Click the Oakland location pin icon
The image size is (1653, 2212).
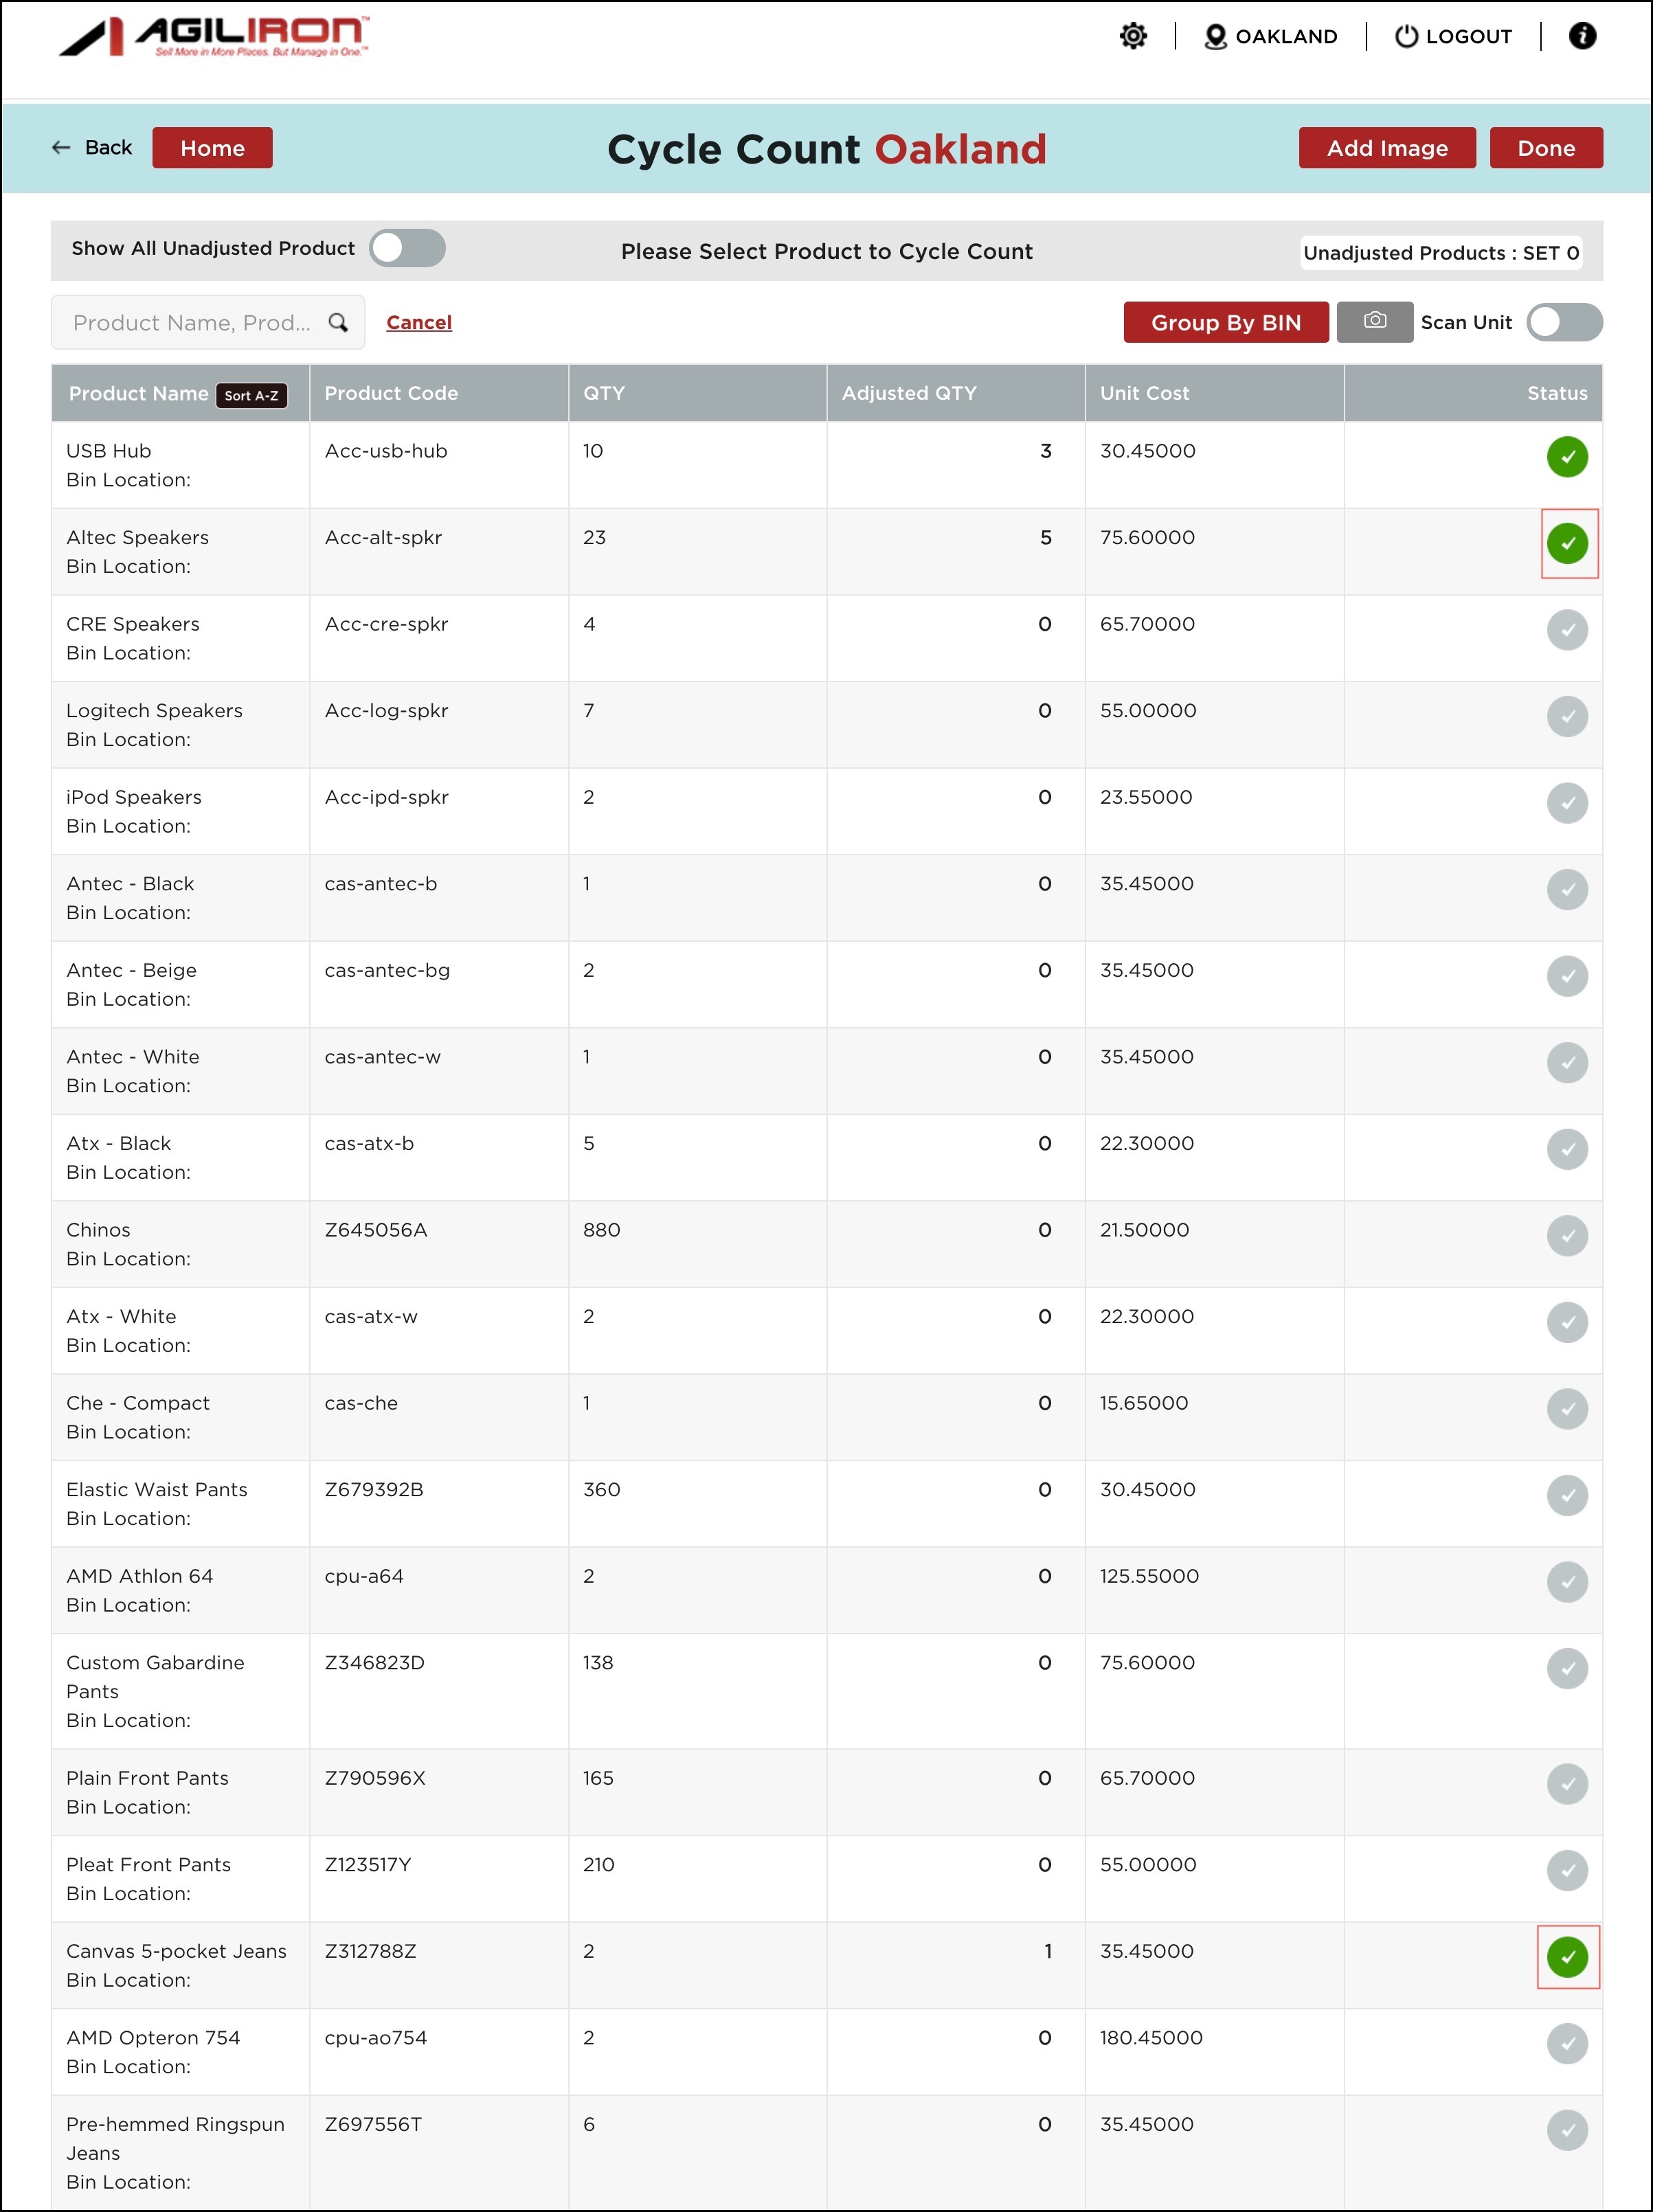coord(1215,37)
